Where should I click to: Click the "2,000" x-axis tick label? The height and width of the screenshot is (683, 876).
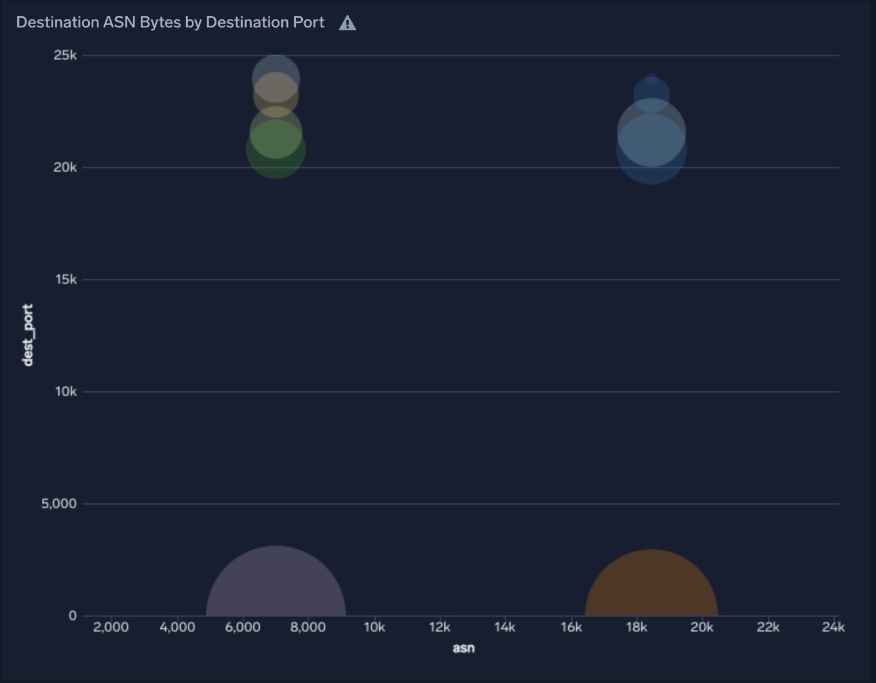[x=111, y=627]
